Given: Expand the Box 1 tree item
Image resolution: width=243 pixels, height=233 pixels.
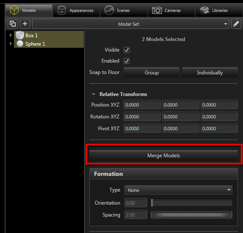Looking at the screenshot, I should point(11,35).
